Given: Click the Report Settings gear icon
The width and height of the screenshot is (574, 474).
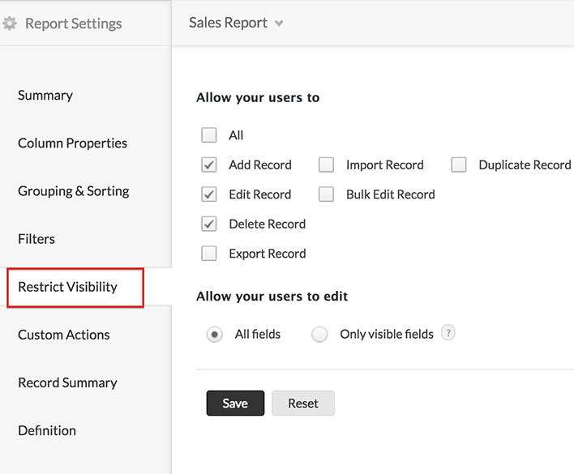Looking at the screenshot, I should [x=10, y=23].
